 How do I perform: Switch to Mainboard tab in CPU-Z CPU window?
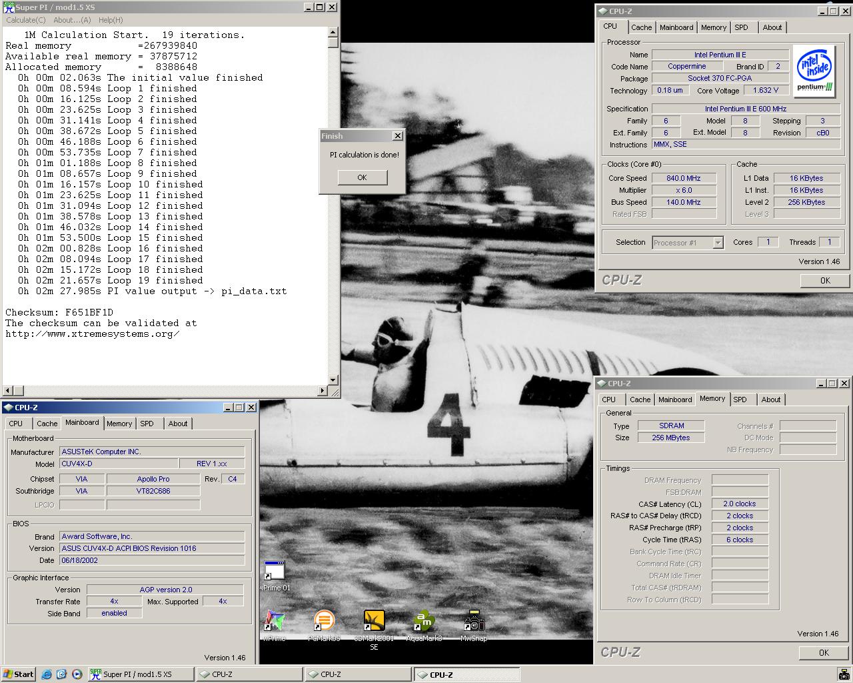[676, 27]
